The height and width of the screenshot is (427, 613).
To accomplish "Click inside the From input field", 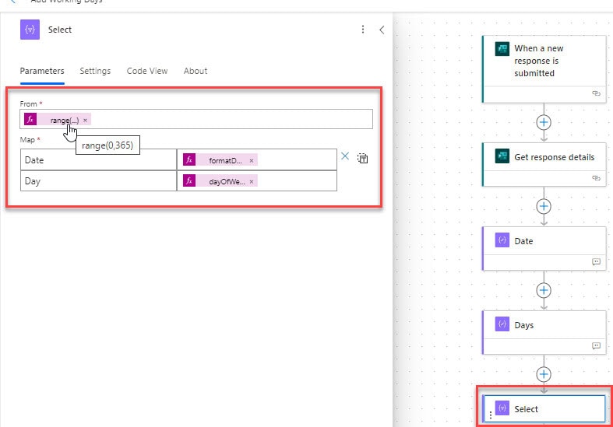I will (x=196, y=120).
